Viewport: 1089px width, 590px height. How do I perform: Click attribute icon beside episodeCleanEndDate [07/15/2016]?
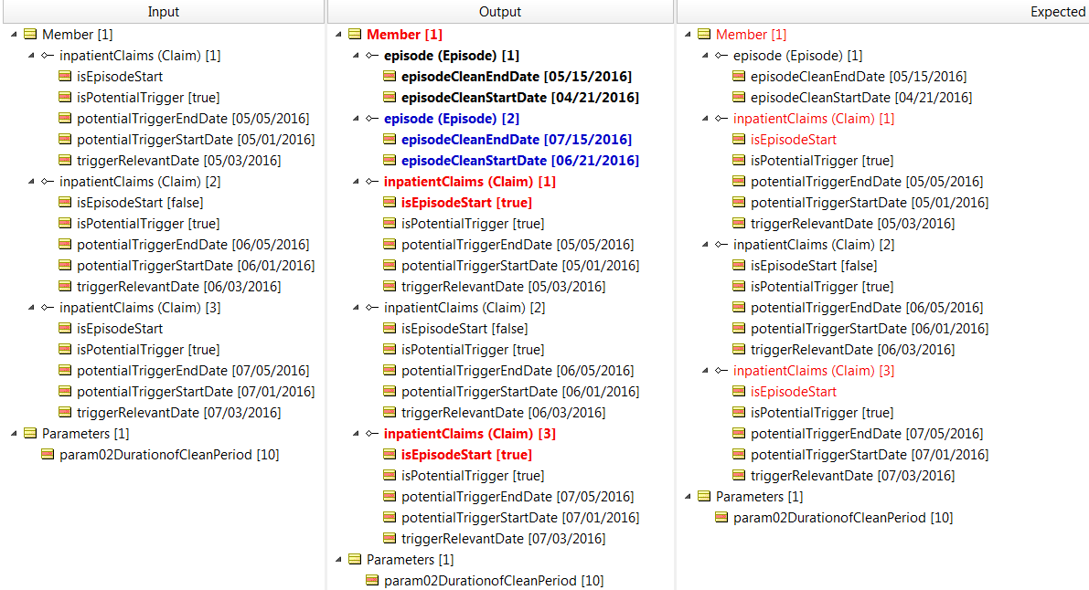[389, 140]
